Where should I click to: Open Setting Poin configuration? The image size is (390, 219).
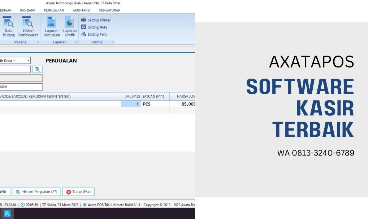pyautogui.click(x=94, y=35)
